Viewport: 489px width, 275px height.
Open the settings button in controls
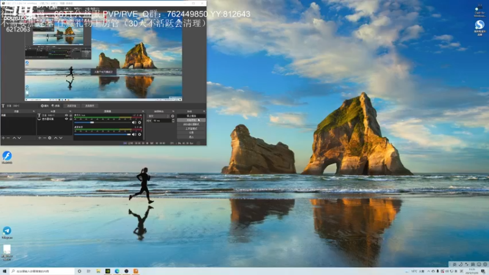[191, 133]
